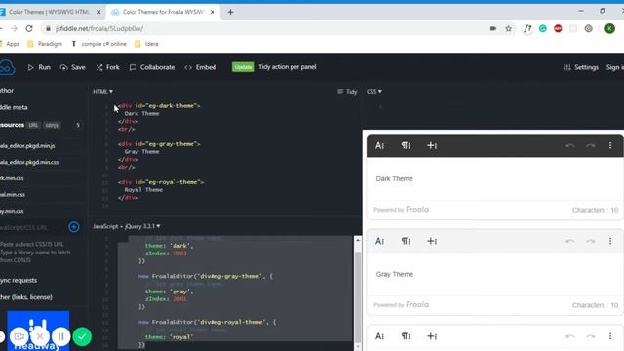Image resolution: width=624 pixels, height=351 pixels.
Task: Open the Apps bookmark shortcut
Action: tap(10, 44)
